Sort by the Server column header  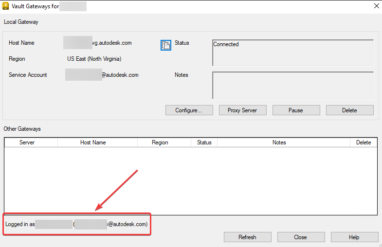pyautogui.click(x=31, y=142)
